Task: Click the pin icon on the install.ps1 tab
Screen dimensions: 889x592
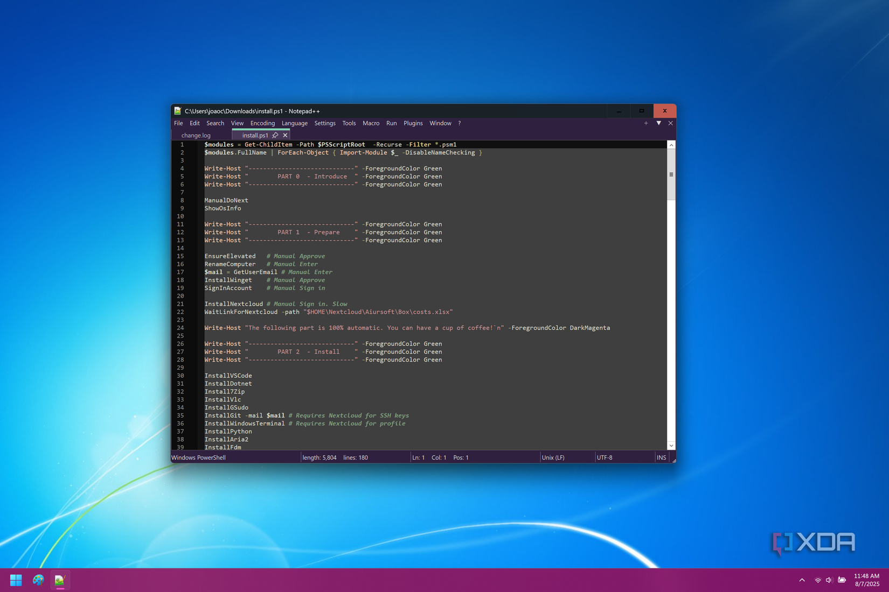Action: pyautogui.click(x=276, y=135)
